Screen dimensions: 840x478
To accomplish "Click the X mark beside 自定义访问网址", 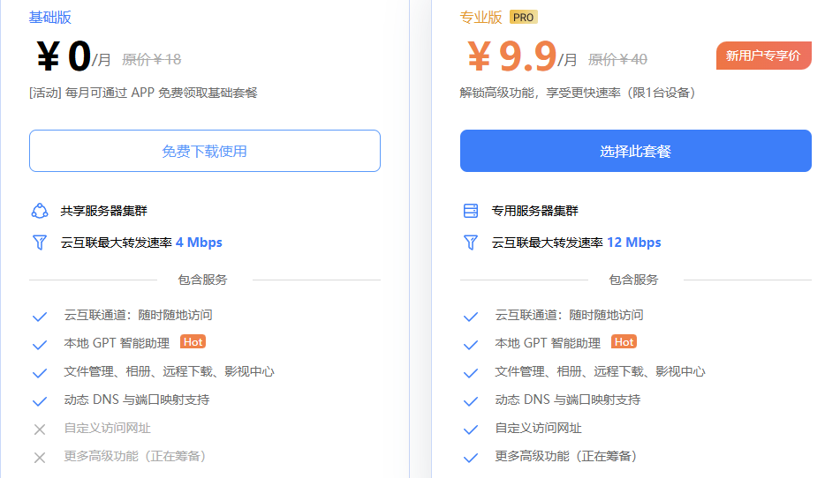I will [x=40, y=429].
